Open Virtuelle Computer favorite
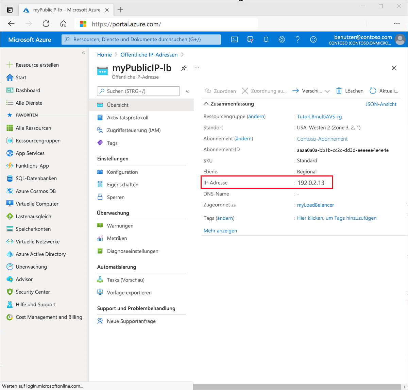The width and height of the screenshot is (408, 390). click(32, 204)
